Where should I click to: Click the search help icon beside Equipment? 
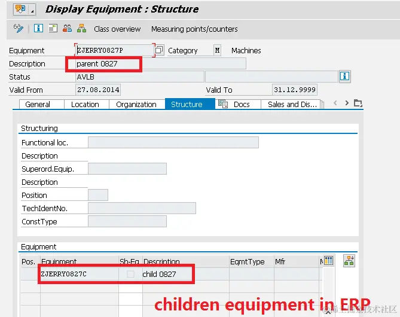(x=159, y=50)
